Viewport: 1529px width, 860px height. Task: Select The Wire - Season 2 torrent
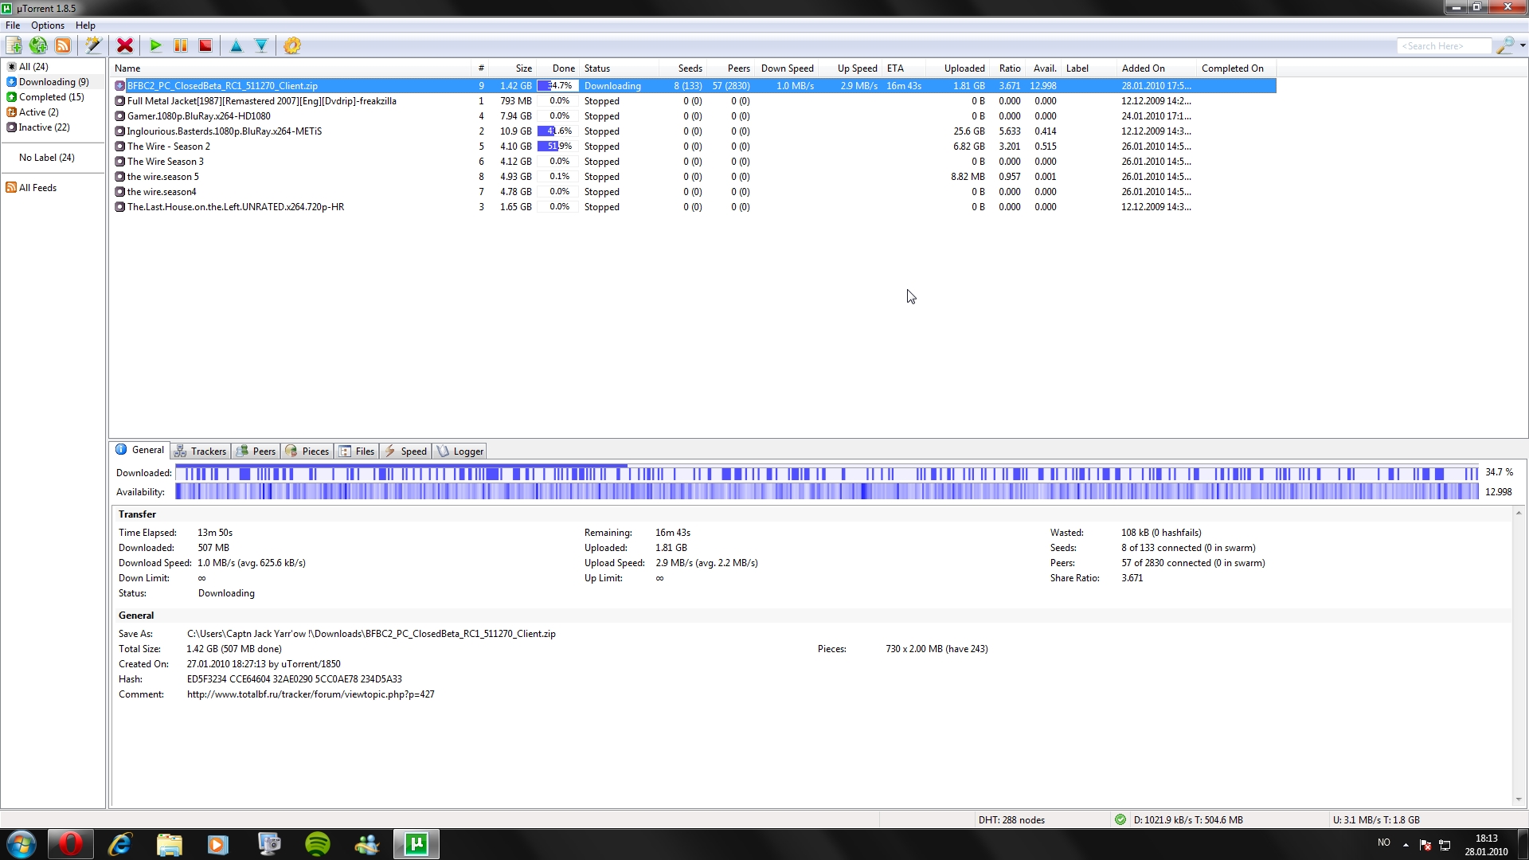point(693,147)
